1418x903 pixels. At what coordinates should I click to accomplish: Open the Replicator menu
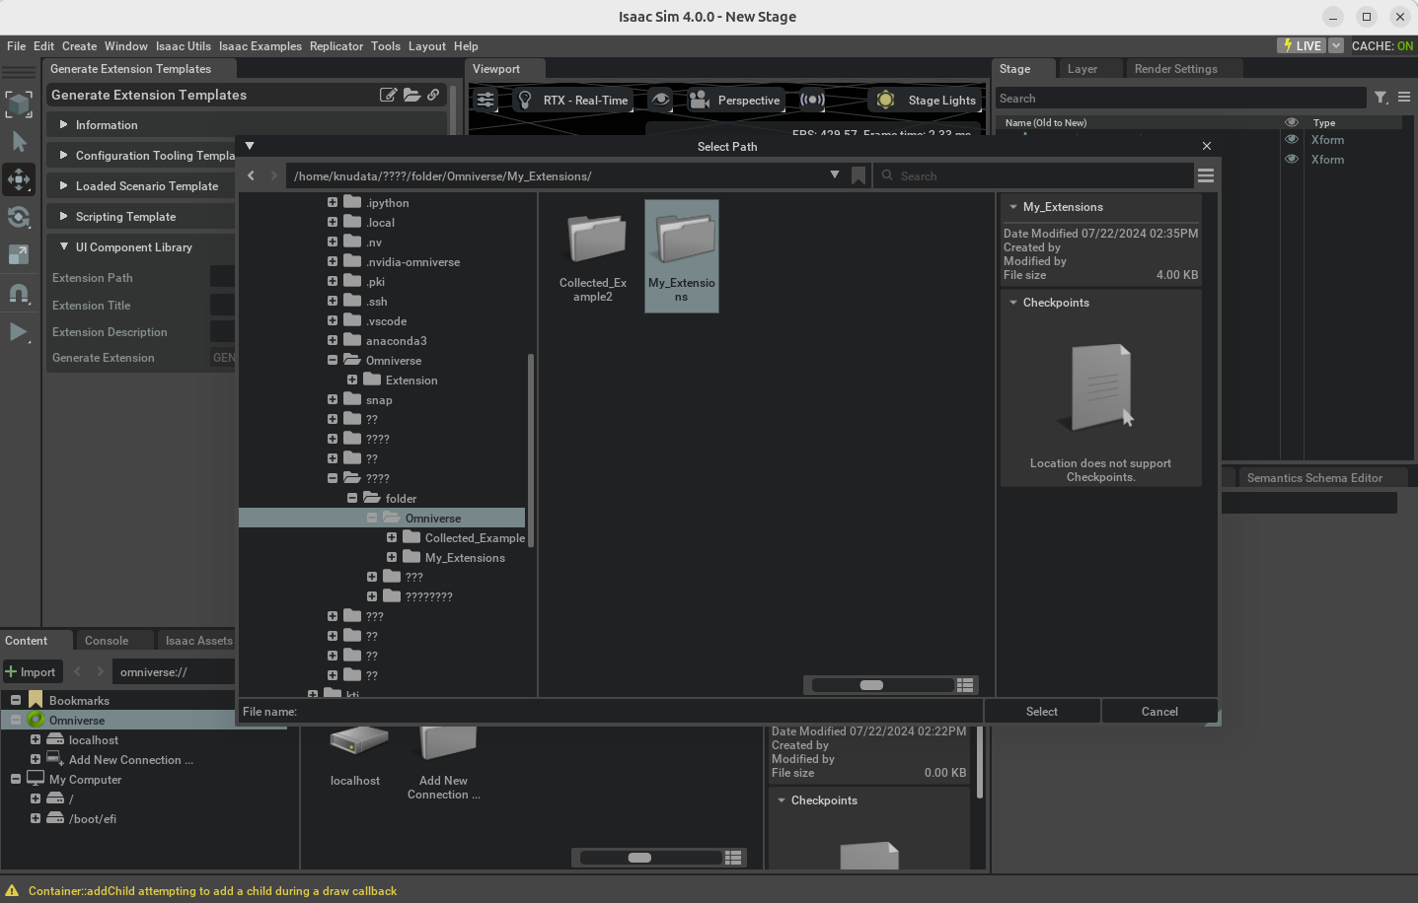[x=336, y=46]
